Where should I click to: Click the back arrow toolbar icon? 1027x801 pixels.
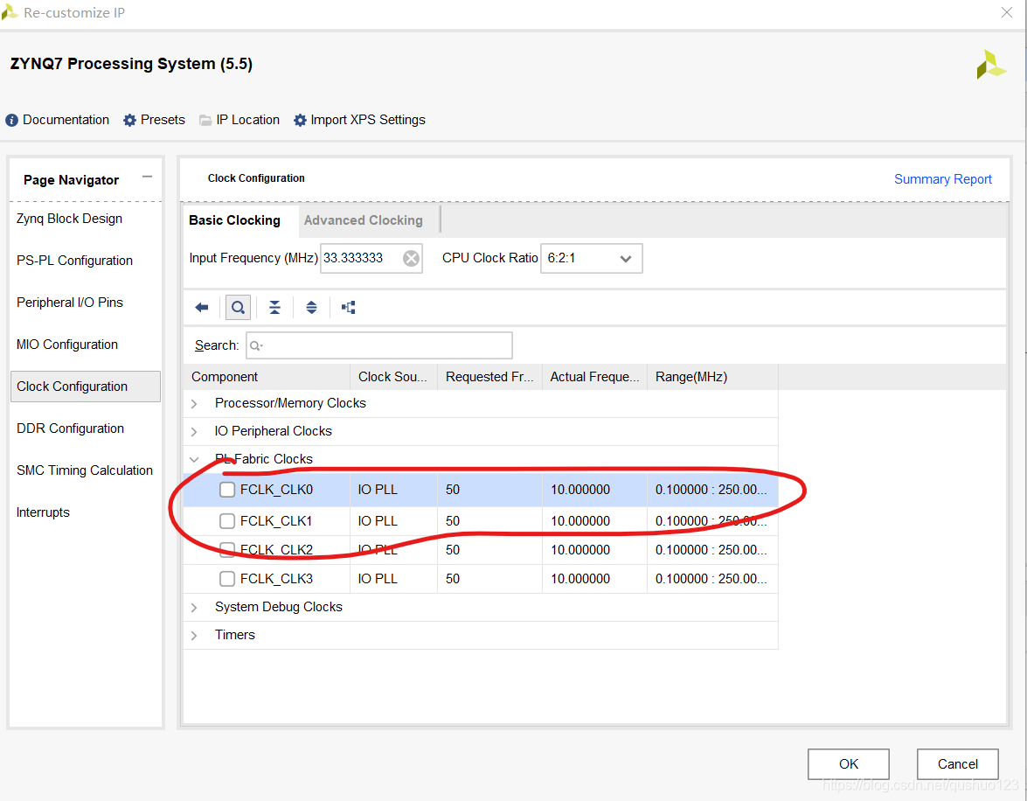pos(202,308)
